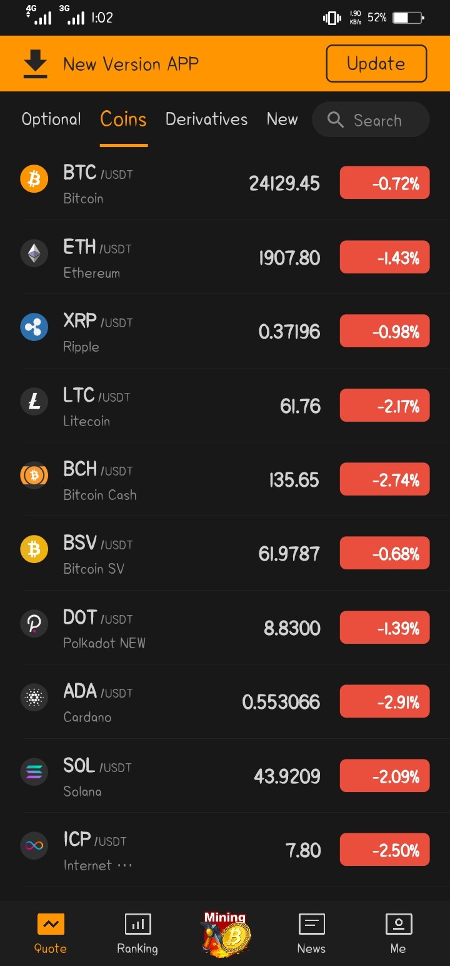
Task: Tap the Litecoin logo icon
Action: coord(34,402)
